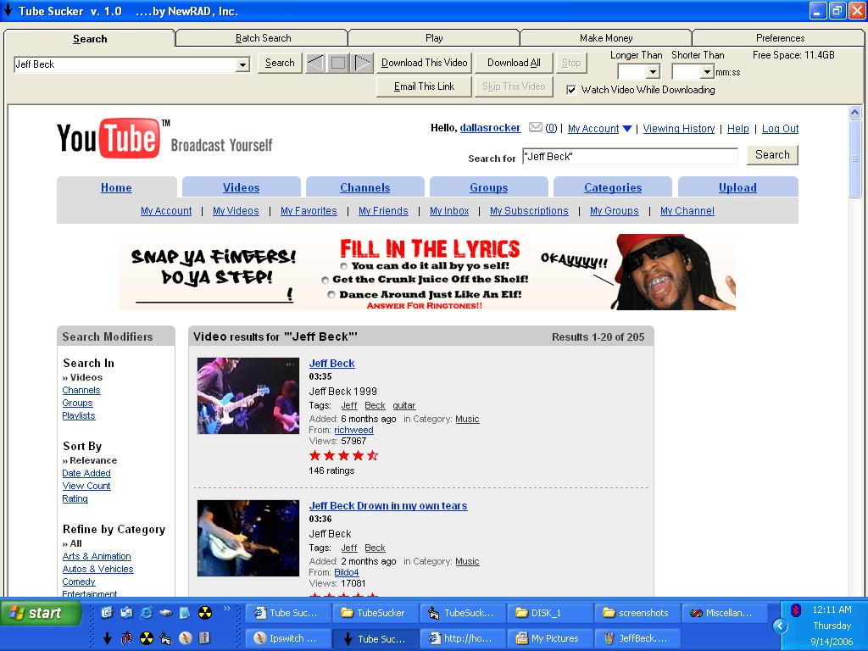Switch to the JeffBeck taskbar button

pyautogui.click(x=637, y=638)
